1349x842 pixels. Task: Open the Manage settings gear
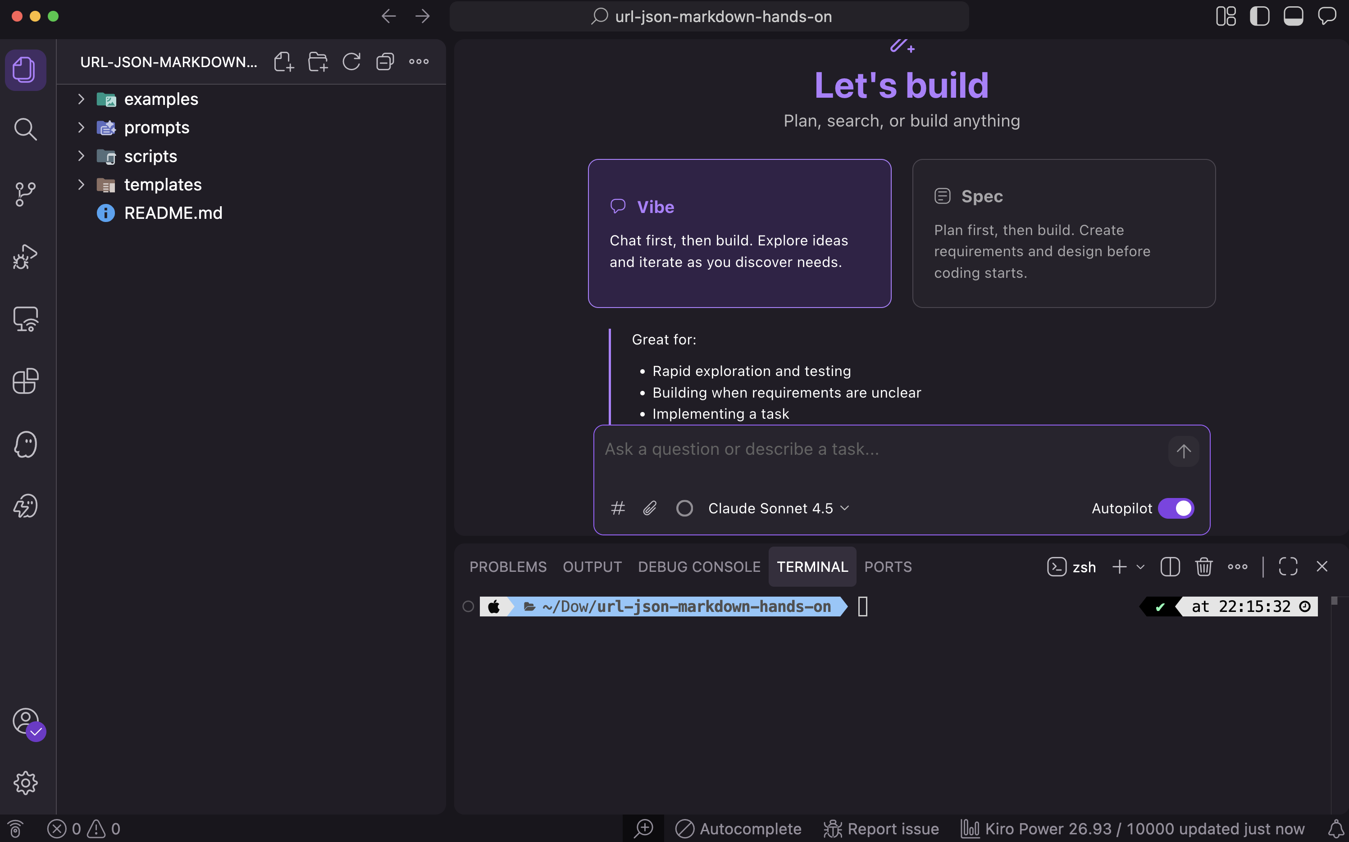coord(25,783)
